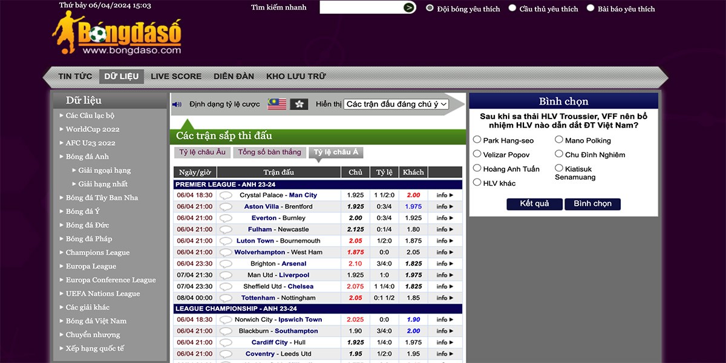Choose Hoàng Anh Tuấn poll option
This screenshot has width=726, height=363.
point(477,168)
